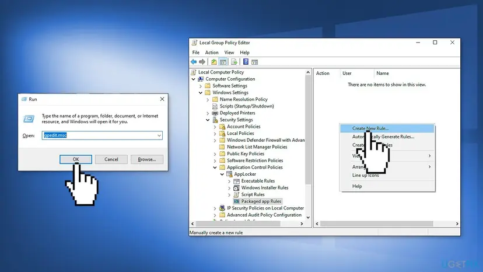Expand the Software Settings node

pyautogui.click(x=201, y=86)
